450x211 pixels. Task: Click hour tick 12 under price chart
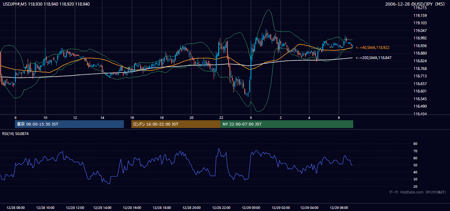pyautogui.click(x=75, y=117)
